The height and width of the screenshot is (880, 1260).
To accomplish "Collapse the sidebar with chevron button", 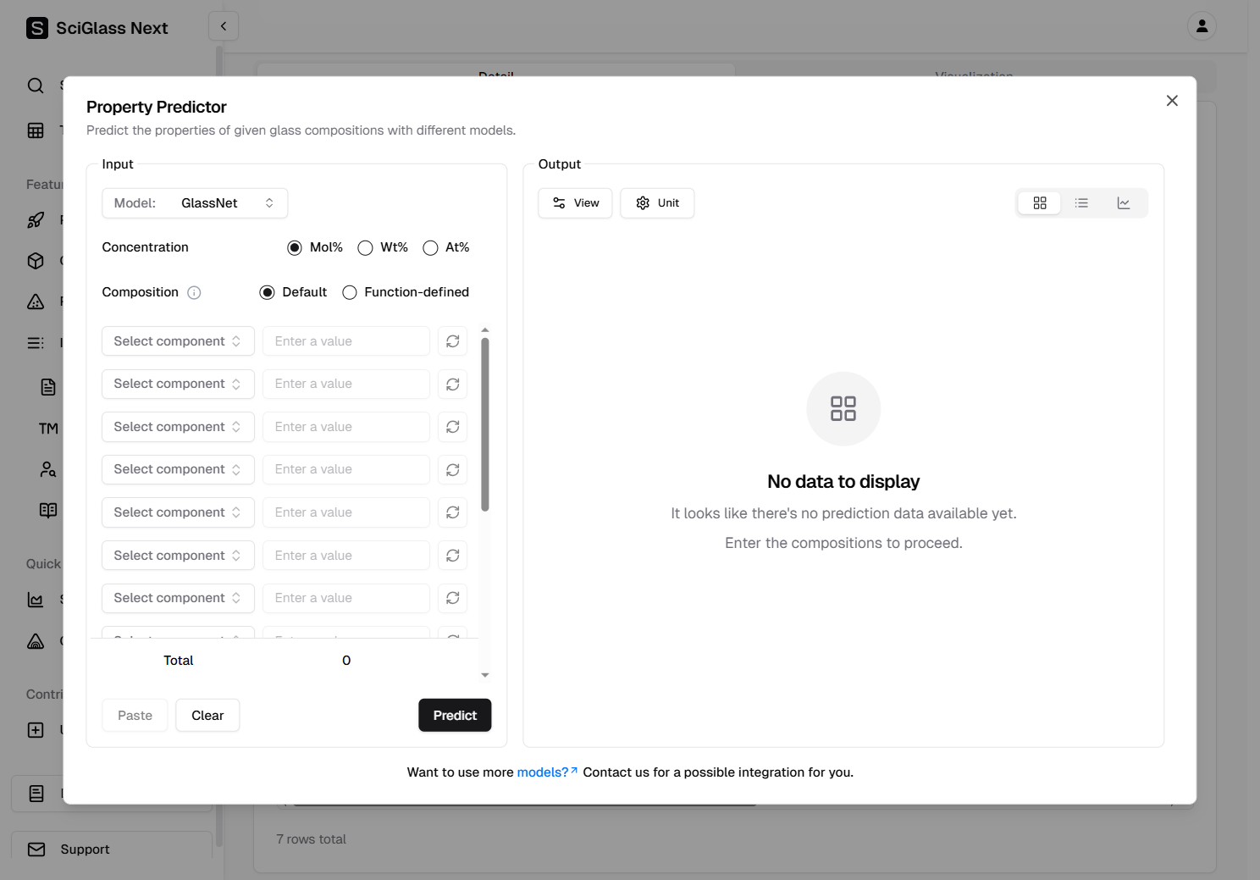I will pyautogui.click(x=224, y=26).
